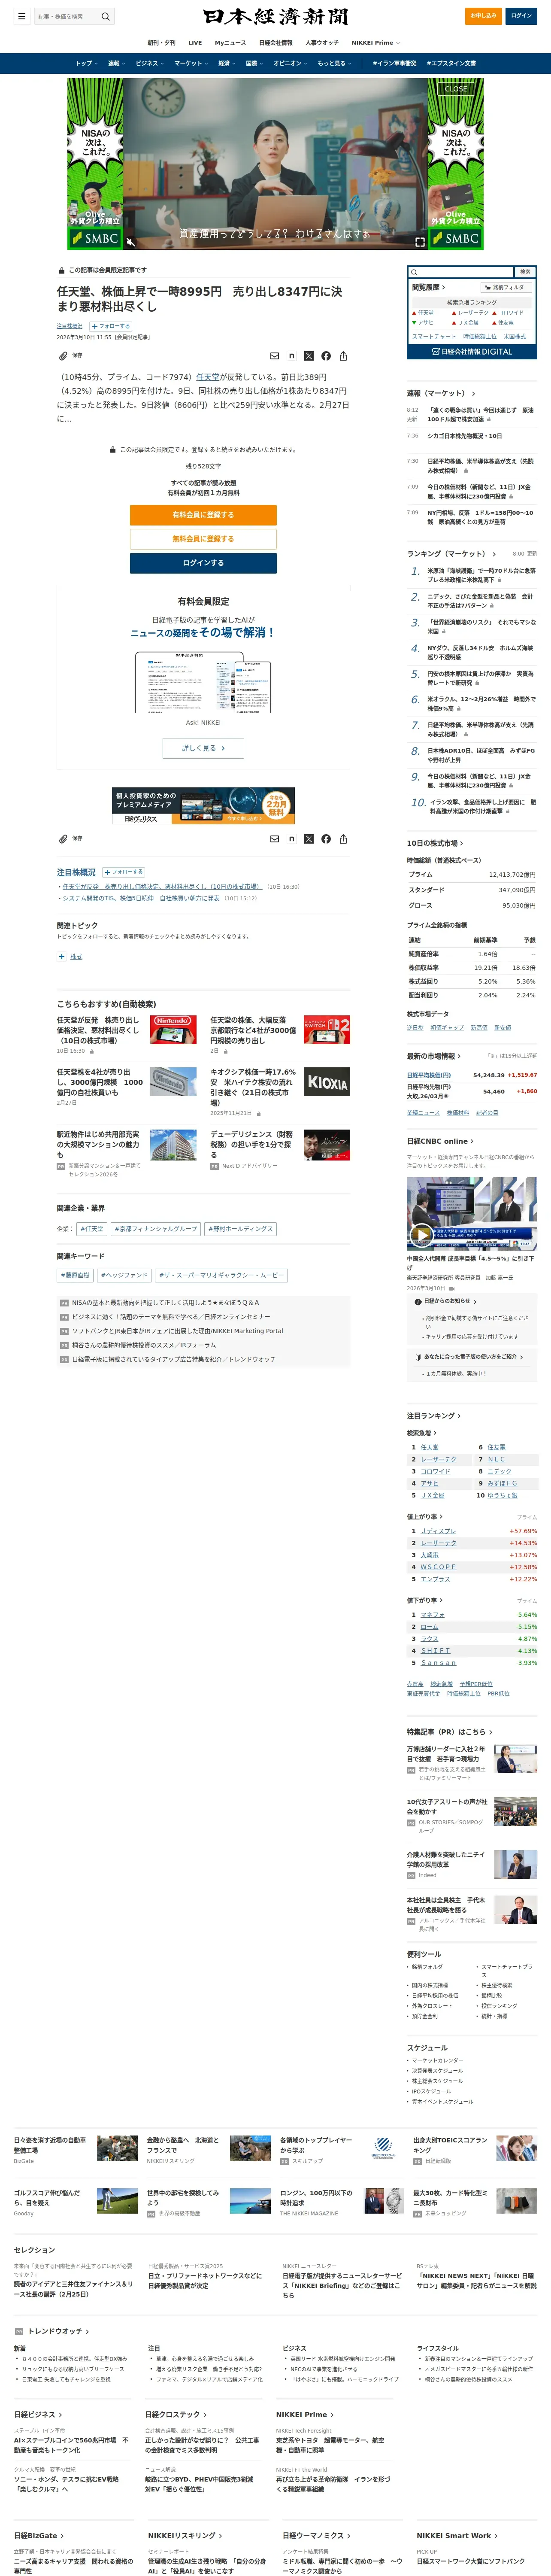Open lower share/export icon
The height and width of the screenshot is (2576, 551).
coord(343,839)
